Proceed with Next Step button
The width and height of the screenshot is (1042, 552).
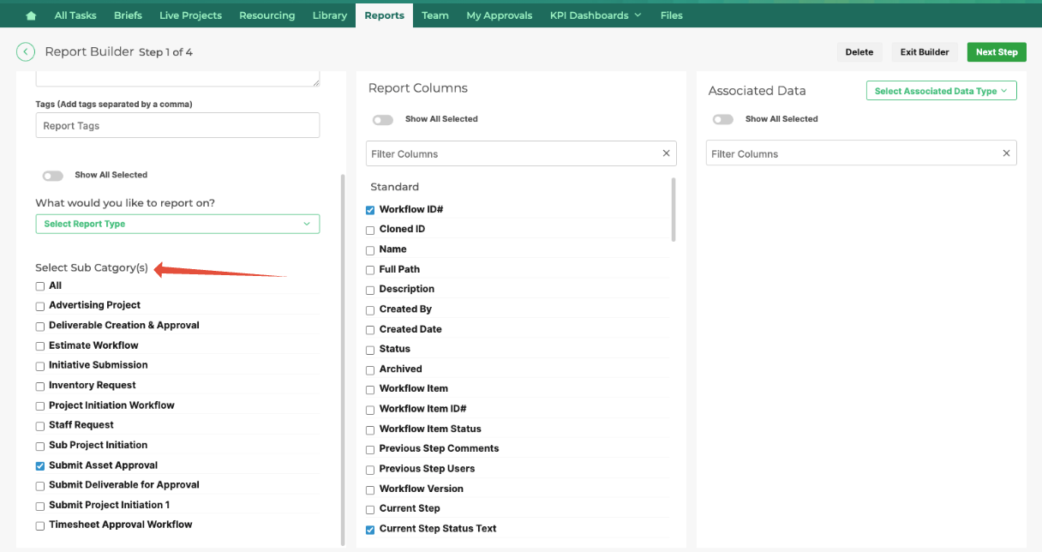(997, 52)
